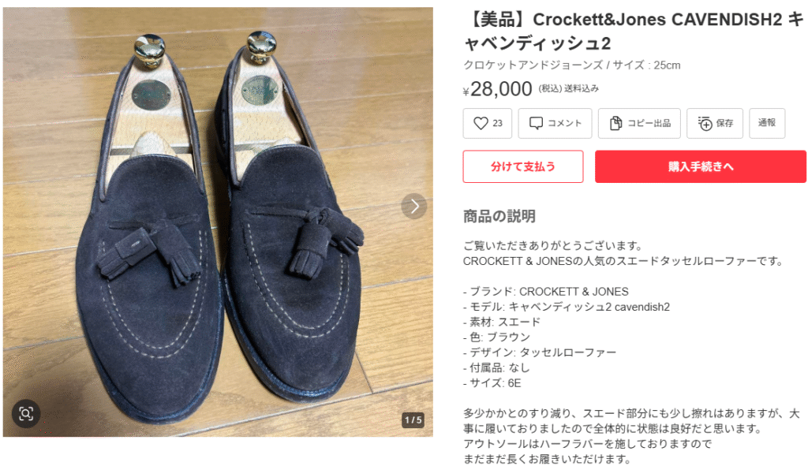Show next photo with the right arrow
This screenshot has height=466, width=808.
(414, 207)
